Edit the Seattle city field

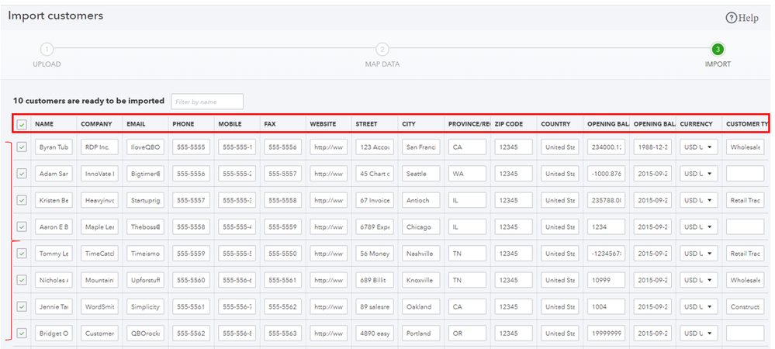click(x=421, y=174)
